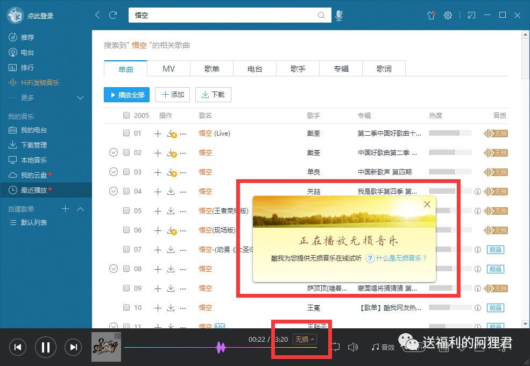Image resolution: width=530 pixels, height=366 pixels.
Task: Open the 默认列表 default playlist
Action: pos(29,223)
